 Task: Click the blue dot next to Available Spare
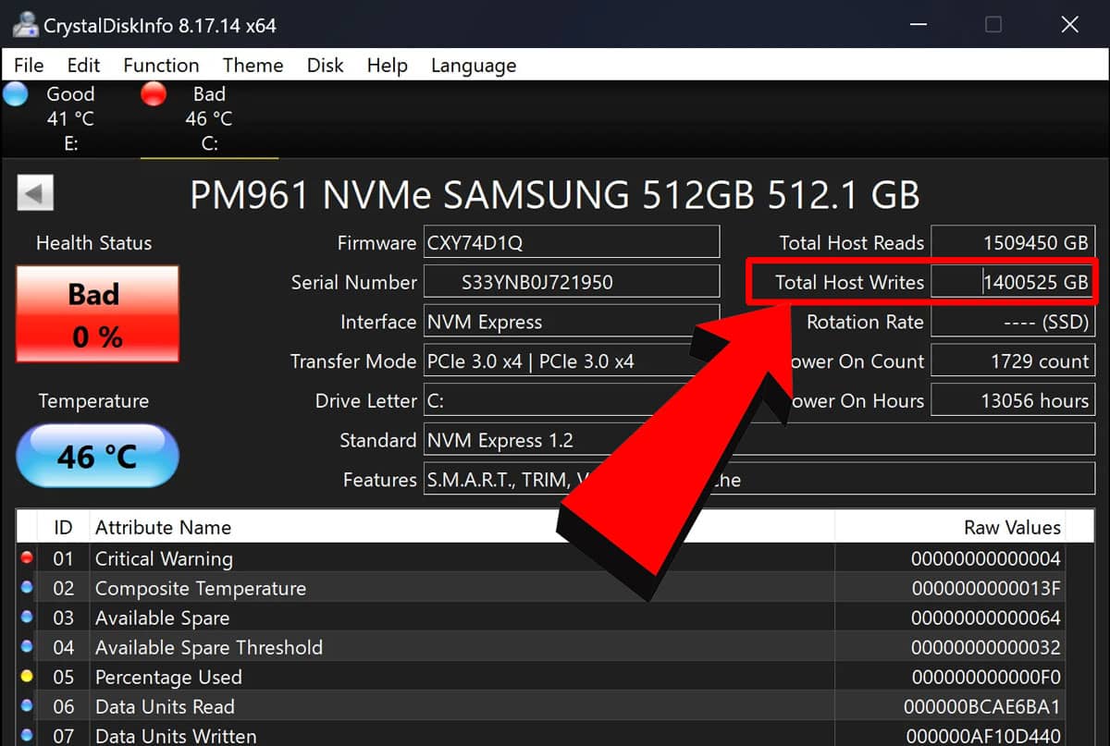point(28,618)
